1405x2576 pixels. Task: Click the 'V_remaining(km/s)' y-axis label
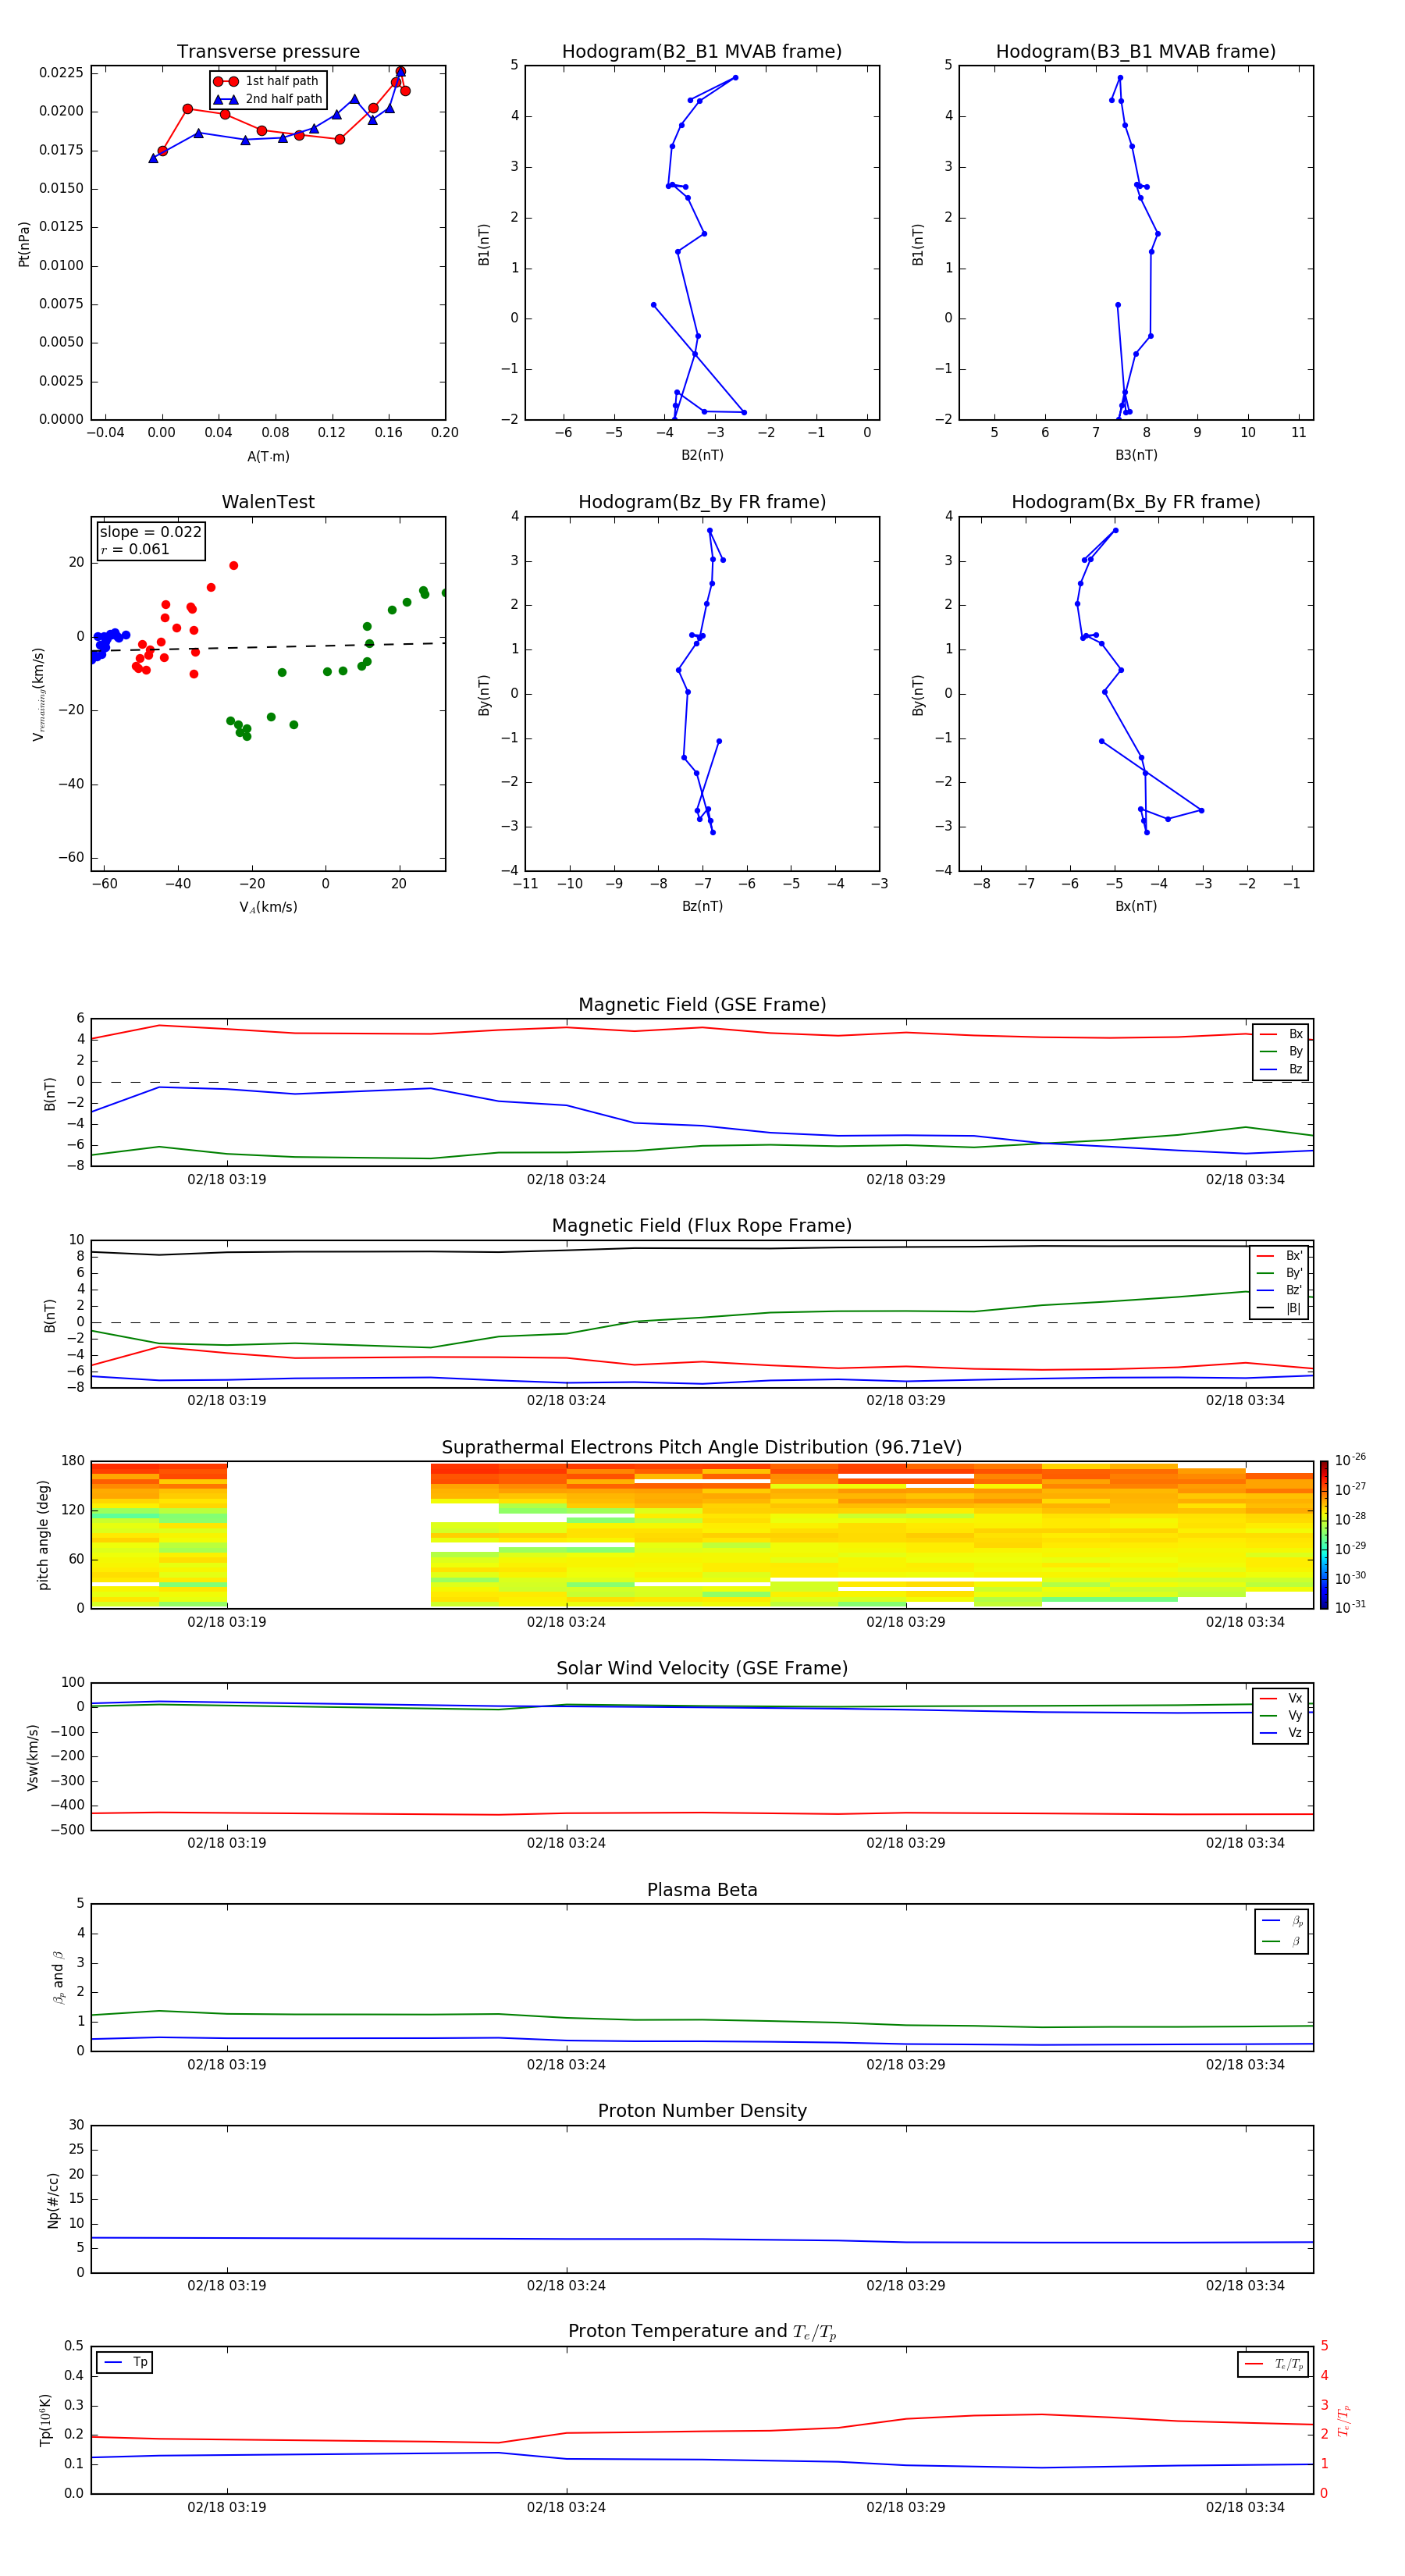(x=38, y=694)
